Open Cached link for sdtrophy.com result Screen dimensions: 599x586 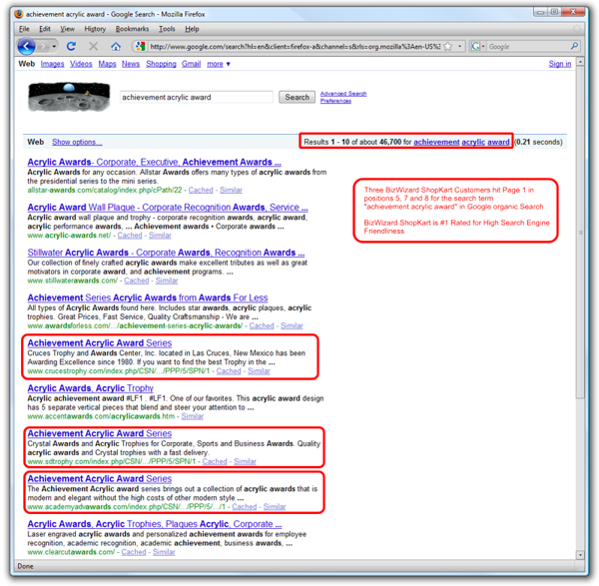[215, 461]
